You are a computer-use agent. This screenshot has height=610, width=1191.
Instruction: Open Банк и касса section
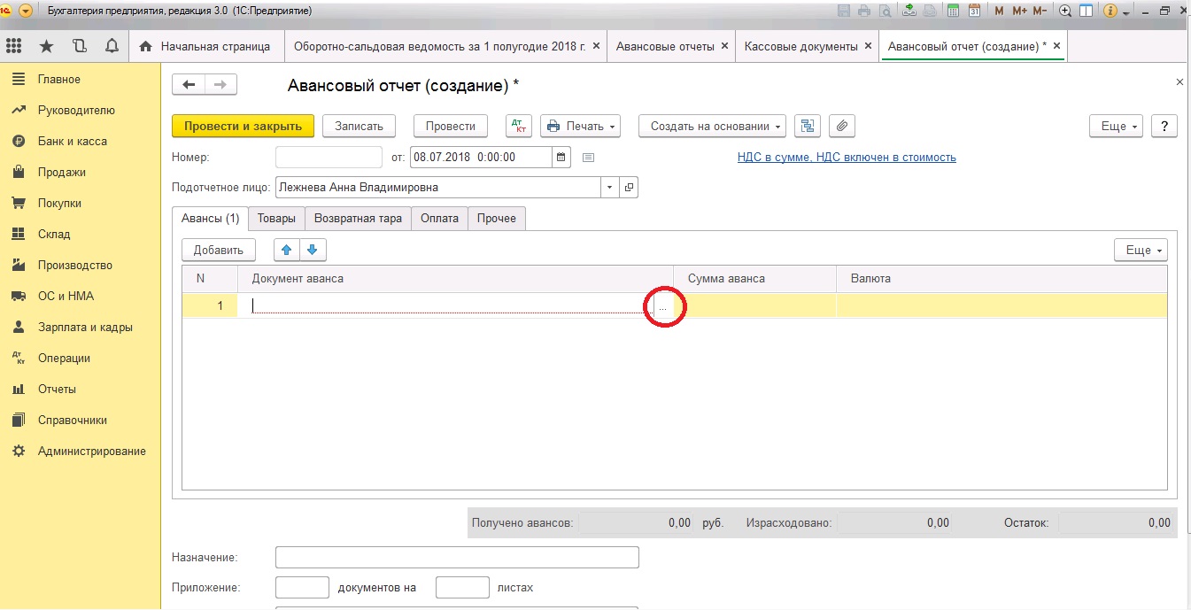[72, 142]
